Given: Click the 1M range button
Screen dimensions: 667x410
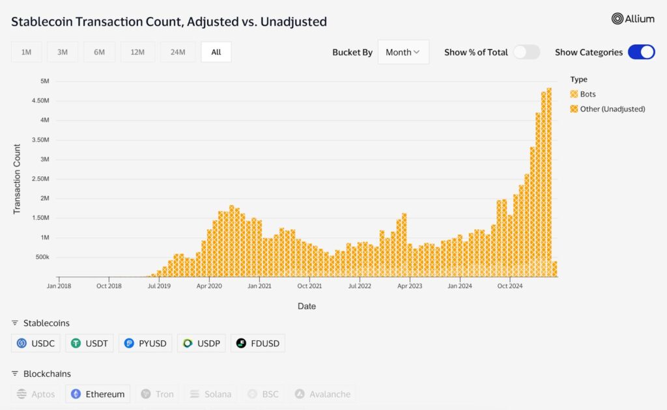Looking at the screenshot, I should tap(26, 52).
